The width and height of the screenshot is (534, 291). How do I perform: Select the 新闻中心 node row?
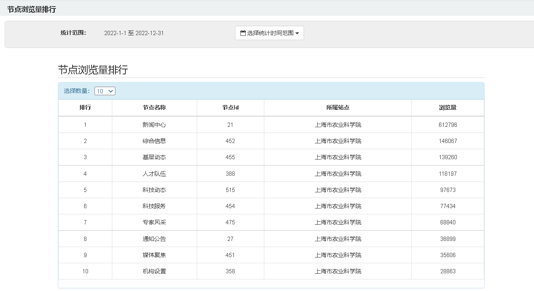pyautogui.click(x=154, y=125)
